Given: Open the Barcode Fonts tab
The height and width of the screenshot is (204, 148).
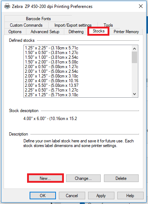Looking at the screenshot, I should pyautogui.click(x=38, y=19).
